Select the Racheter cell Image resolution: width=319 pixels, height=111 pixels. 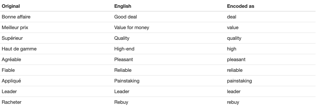tap(12, 102)
